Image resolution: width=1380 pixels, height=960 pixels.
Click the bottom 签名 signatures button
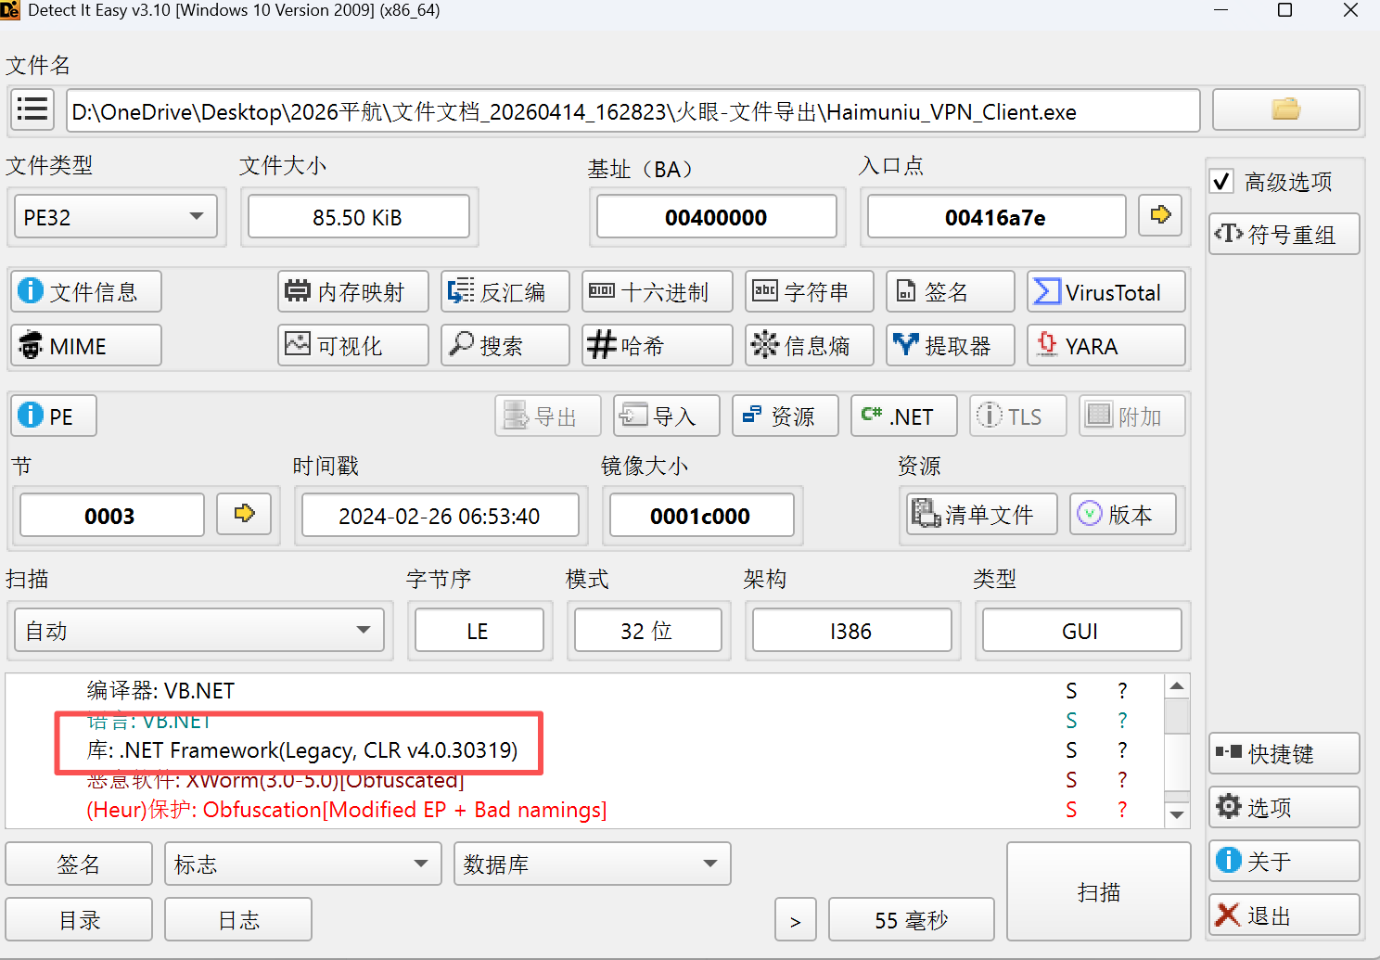coord(79,864)
